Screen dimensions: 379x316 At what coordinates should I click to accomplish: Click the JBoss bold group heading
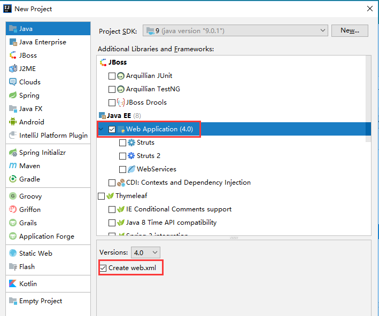pyautogui.click(x=118, y=62)
